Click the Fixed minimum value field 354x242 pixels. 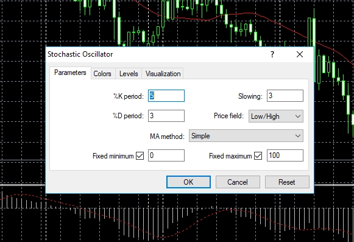(166, 155)
